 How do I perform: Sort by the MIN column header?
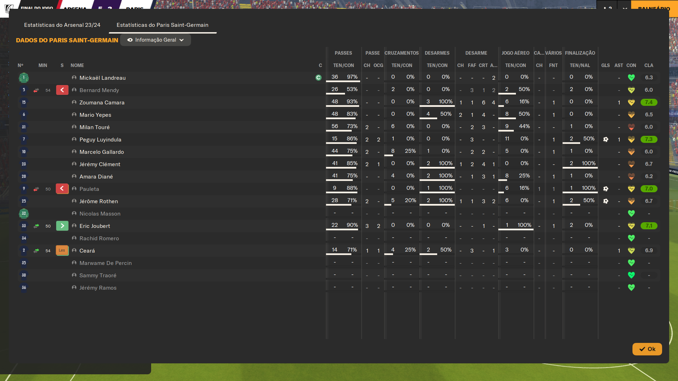pos(43,65)
